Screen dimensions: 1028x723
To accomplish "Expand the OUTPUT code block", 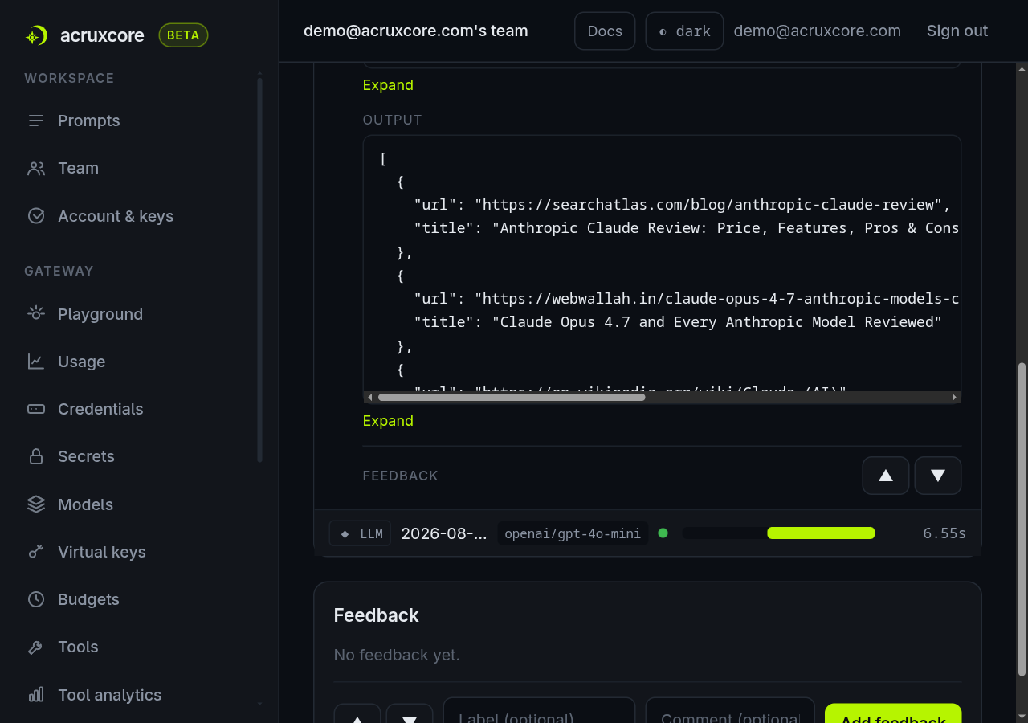I will (388, 421).
